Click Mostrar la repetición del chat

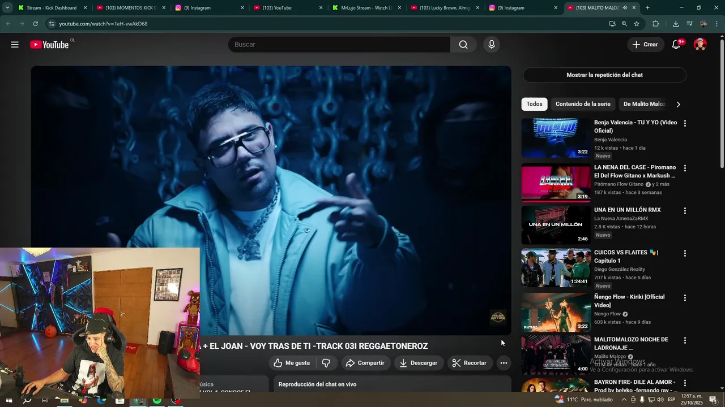pos(604,75)
